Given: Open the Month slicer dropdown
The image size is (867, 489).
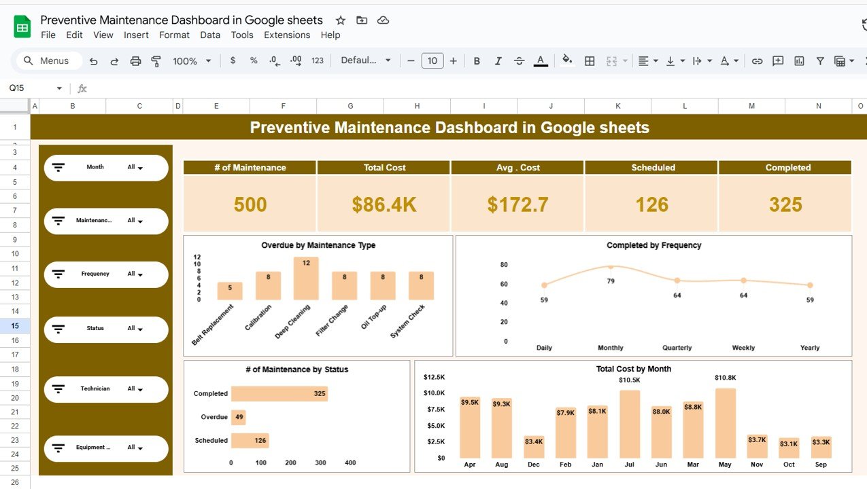Looking at the screenshot, I should [x=135, y=168].
